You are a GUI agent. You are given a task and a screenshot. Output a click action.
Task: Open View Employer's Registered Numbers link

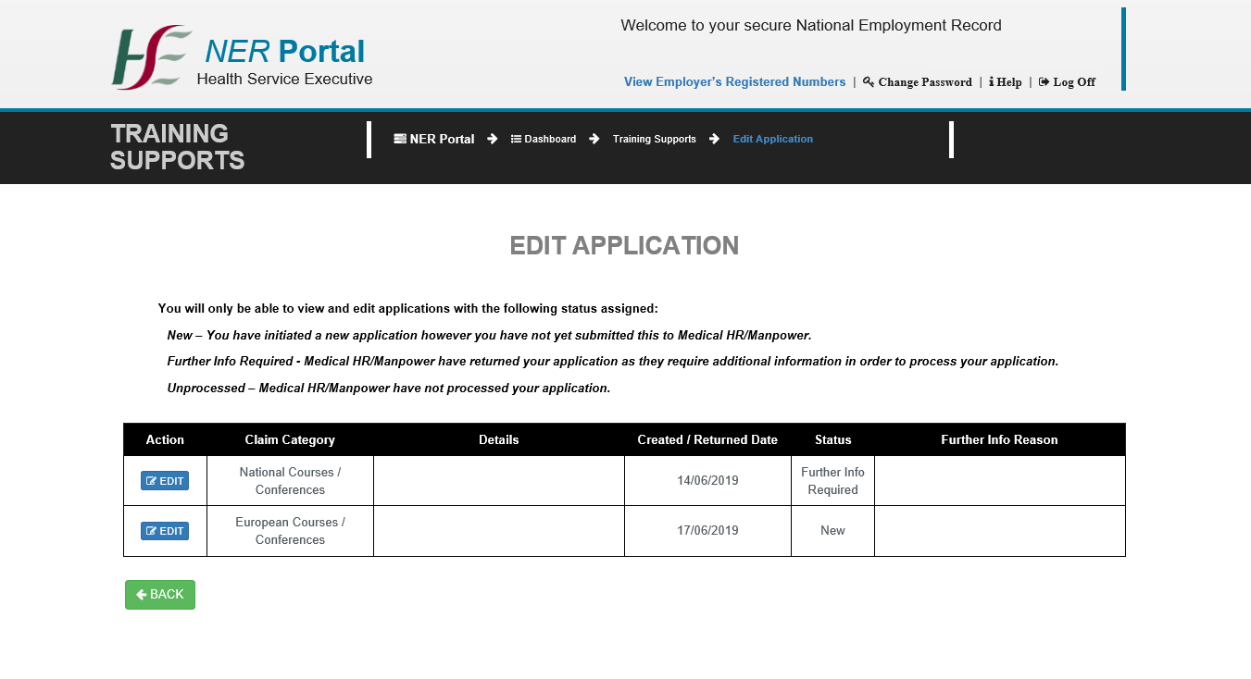pos(734,82)
